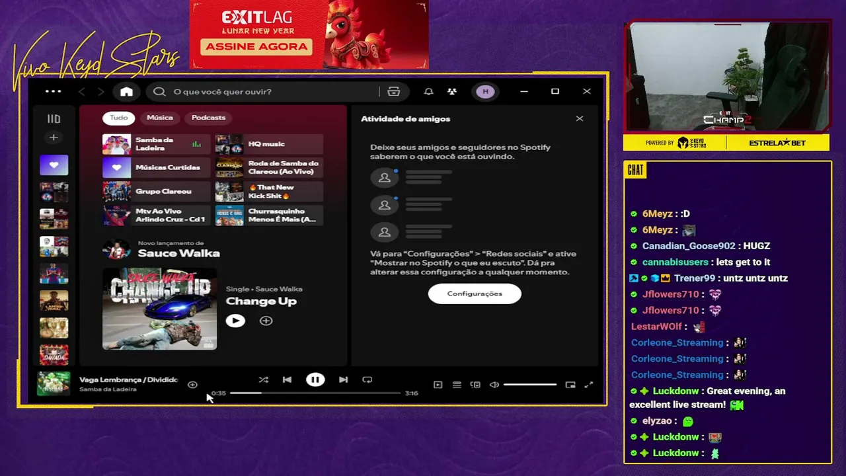Click cannabisusers chat username
This screenshot has height=476, width=846.
[x=675, y=262]
